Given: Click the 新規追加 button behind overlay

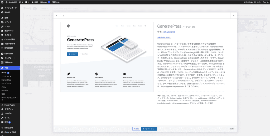Looking at the screenshot, I should click(x=45, y=8).
